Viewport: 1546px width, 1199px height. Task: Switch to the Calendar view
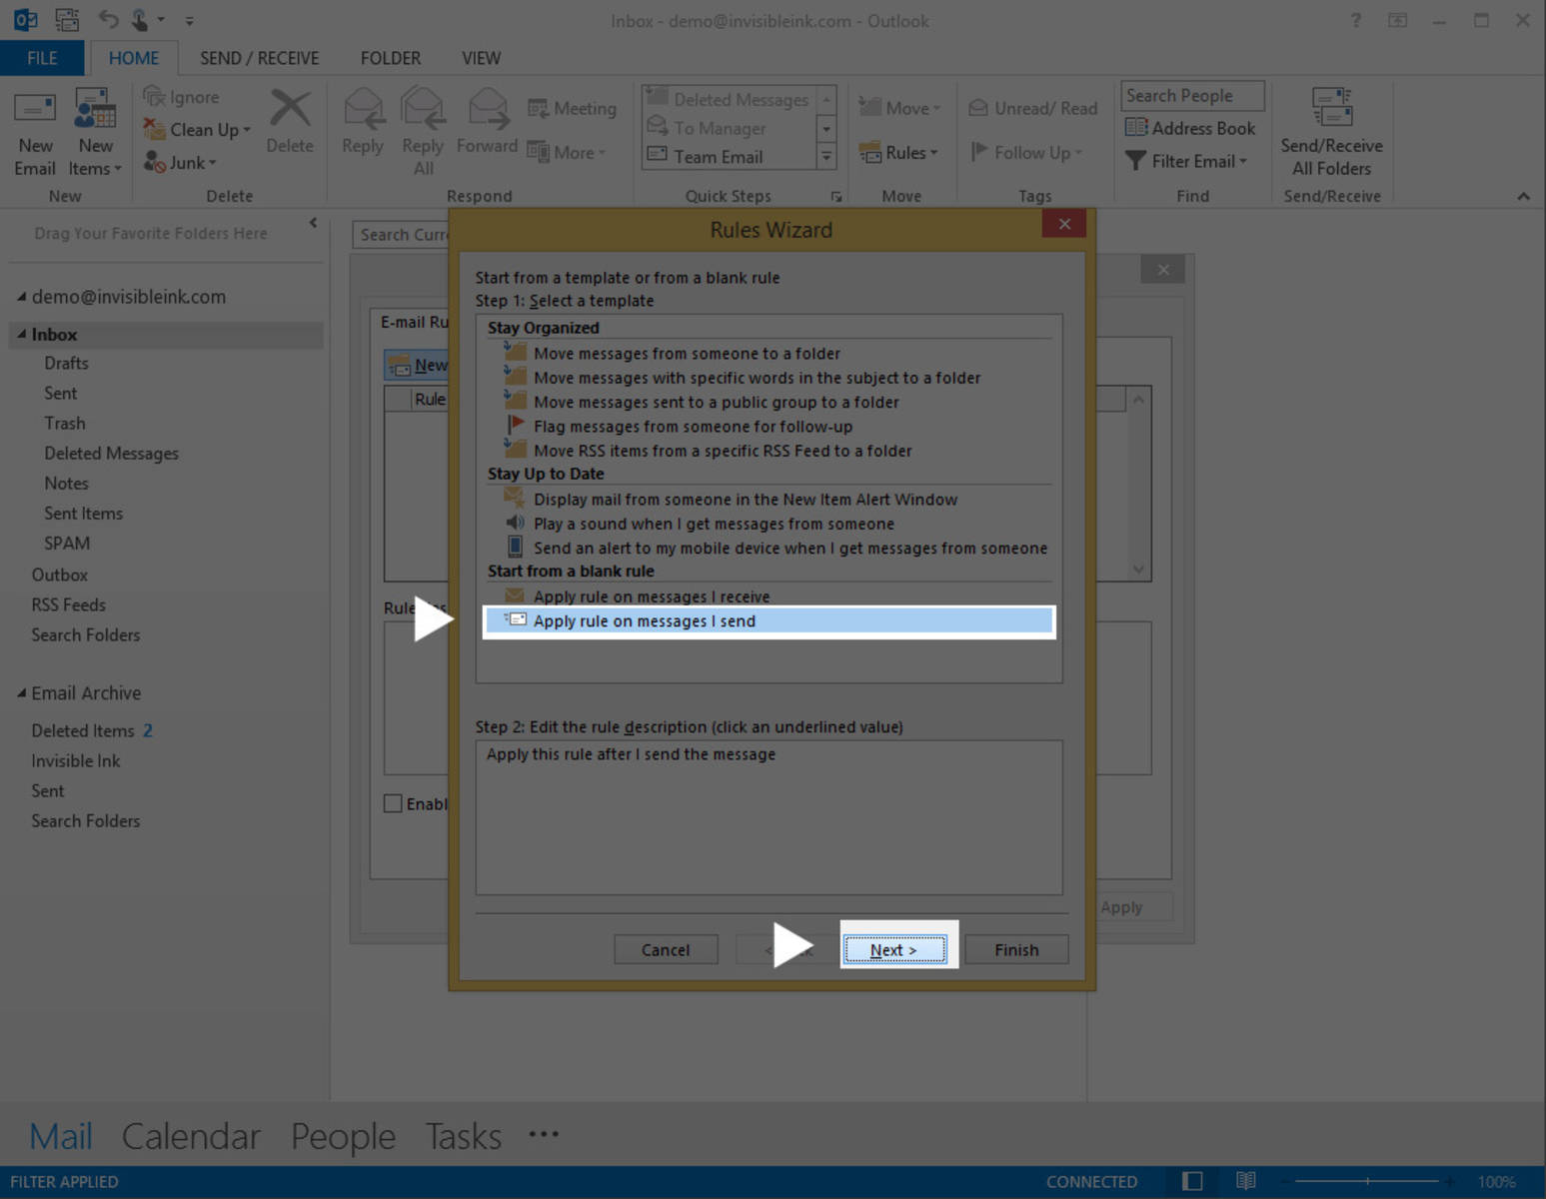(x=191, y=1136)
